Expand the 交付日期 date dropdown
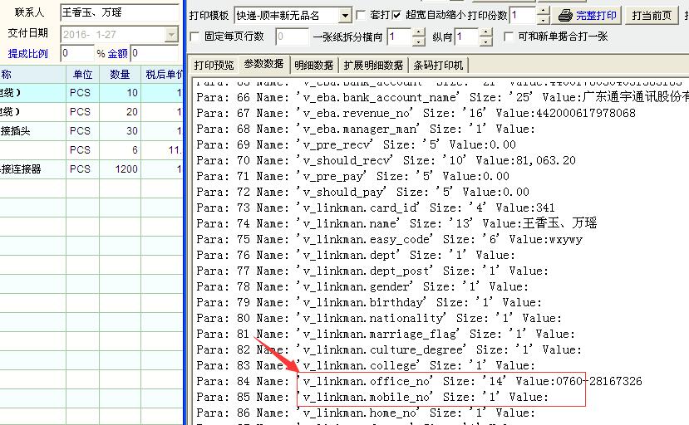Screen dimensions: 689x425 (x=171, y=34)
